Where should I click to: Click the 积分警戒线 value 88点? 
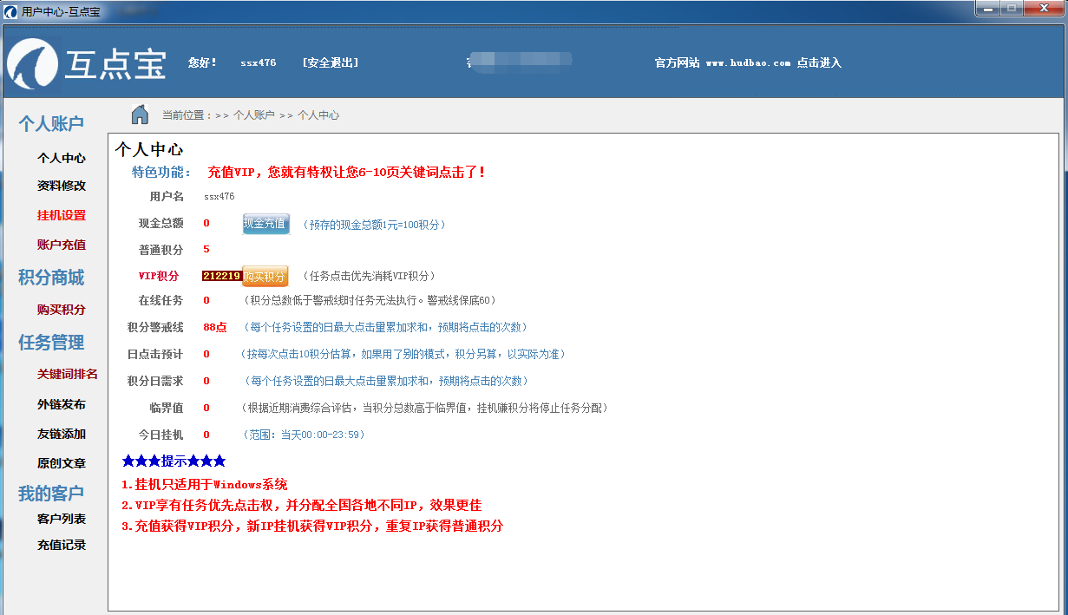215,327
